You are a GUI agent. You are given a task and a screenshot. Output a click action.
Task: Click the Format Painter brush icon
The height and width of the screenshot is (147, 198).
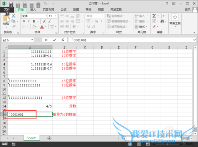(13, 26)
